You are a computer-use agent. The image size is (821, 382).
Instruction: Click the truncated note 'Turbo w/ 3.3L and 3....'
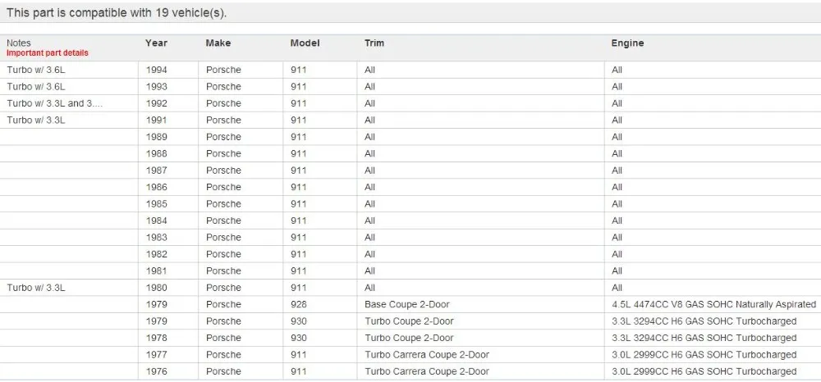[x=54, y=103]
